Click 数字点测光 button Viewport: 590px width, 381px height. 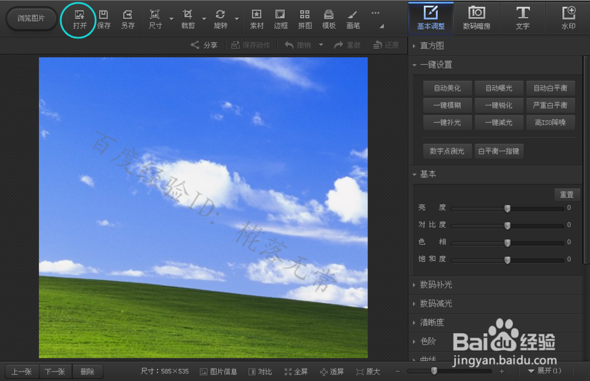click(x=447, y=151)
